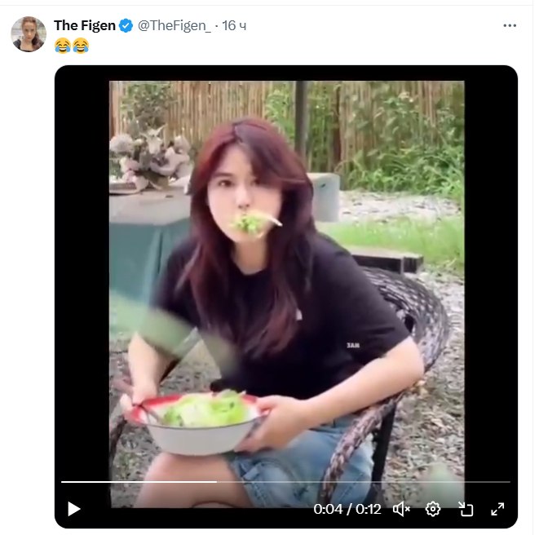The width and height of the screenshot is (539, 535).
Task: Open the @TheFigen_ handle link
Action: [175, 26]
